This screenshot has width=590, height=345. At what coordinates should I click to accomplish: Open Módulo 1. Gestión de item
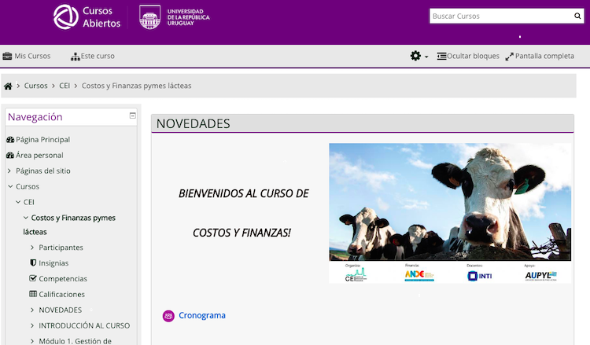pos(76,341)
